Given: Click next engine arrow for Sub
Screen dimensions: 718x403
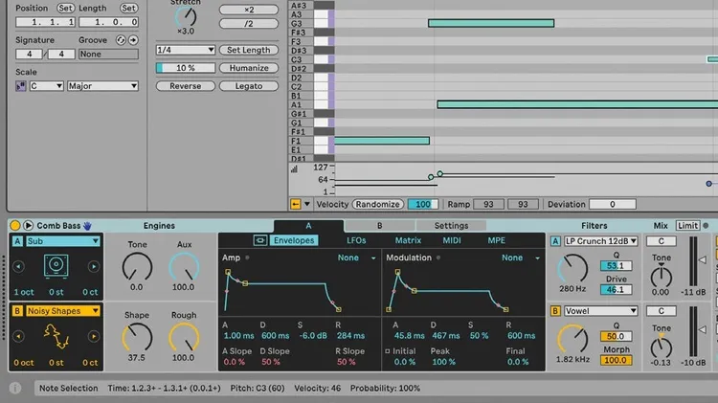Looking at the screenshot, I should [94, 266].
